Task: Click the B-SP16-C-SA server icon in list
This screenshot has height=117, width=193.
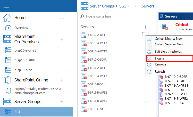Action: (83, 109)
